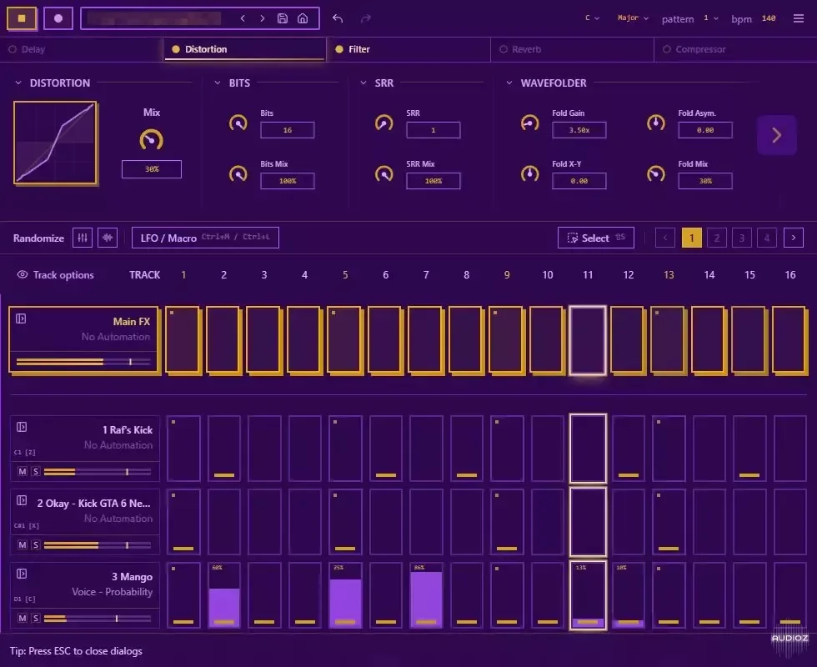Click the stop playback button
Viewport: 817px width, 667px height.
pos(22,18)
